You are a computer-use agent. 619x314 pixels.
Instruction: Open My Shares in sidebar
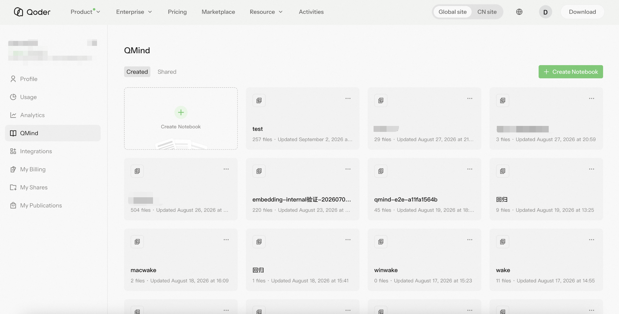[53, 188]
